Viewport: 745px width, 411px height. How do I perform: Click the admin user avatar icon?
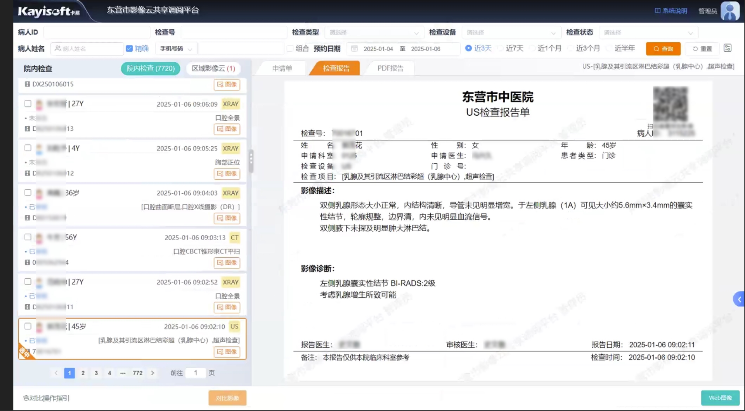click(x=729, y=11)
